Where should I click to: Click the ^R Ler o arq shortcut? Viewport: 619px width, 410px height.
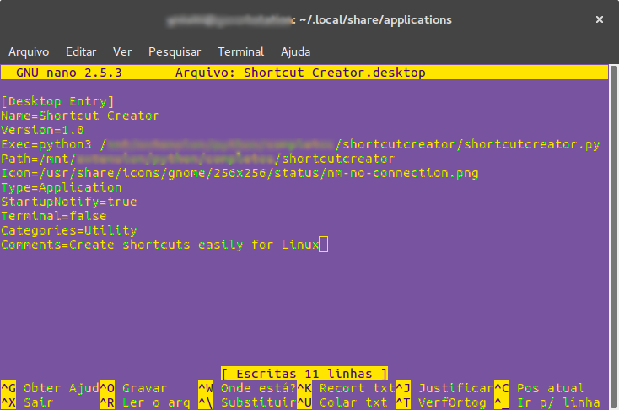click(144, 402)
